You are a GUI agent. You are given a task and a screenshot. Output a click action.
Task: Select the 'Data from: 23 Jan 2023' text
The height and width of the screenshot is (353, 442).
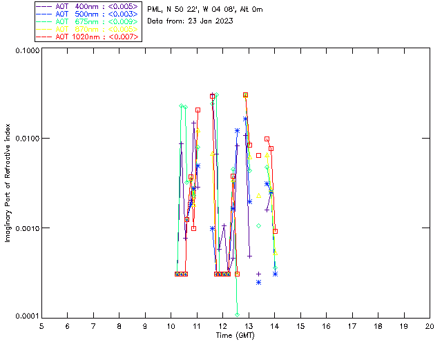point(190,21)
